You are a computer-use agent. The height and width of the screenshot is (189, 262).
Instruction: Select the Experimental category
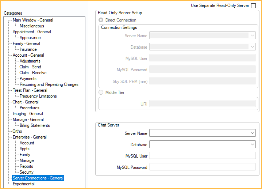point(24,184)
